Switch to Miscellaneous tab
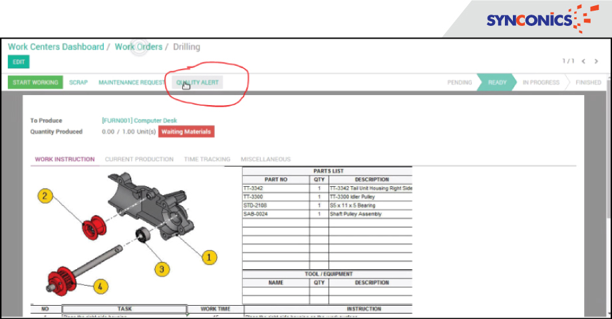The image size is (612, 319). pyautogui.click(x=266, y=159)
